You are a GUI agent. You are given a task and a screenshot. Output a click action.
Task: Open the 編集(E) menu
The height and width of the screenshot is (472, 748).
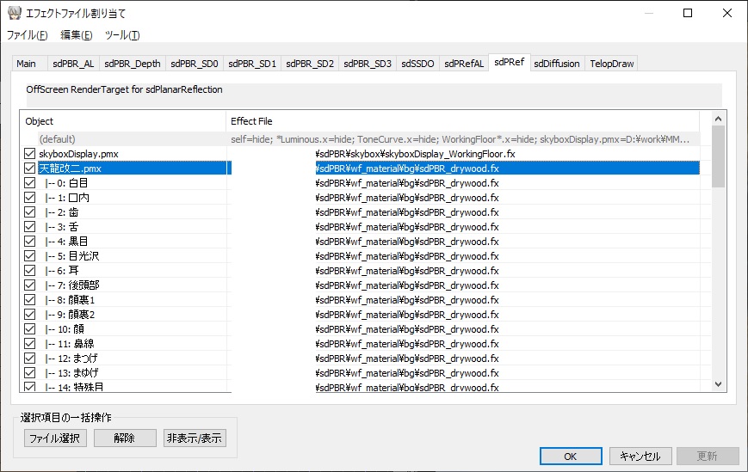pos(76,35)
